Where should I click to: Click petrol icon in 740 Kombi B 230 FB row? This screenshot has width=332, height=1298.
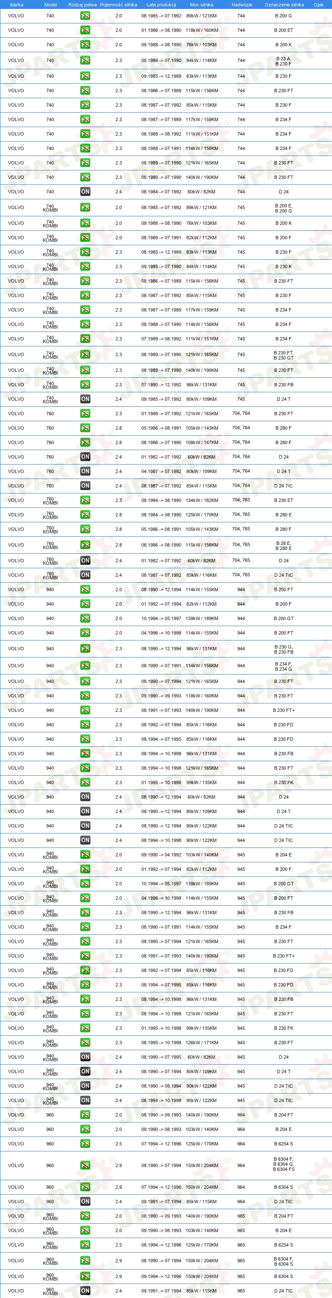pyautogui.click(x=85, y=385)
